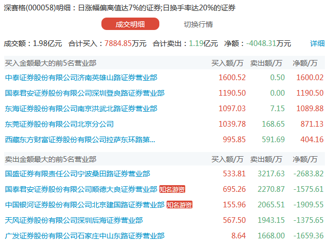Open the 详细 link
The width and height of the screenshot is (328, 242).
pyautogui.click(x=317, y=43)
